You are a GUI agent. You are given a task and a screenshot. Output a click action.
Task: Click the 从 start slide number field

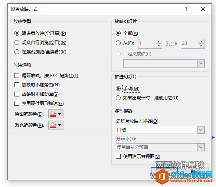147,44
